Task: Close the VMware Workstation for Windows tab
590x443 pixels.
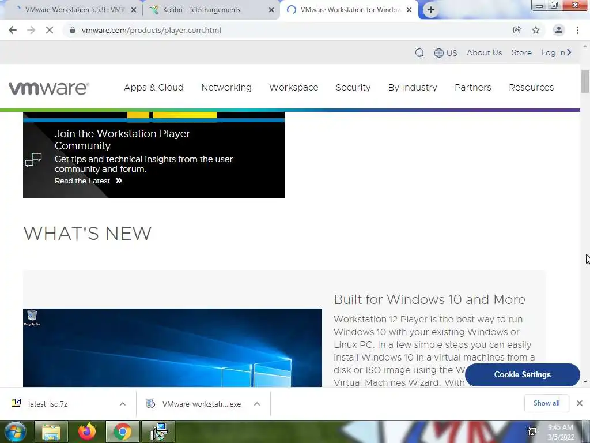Action: coord(409,10)
